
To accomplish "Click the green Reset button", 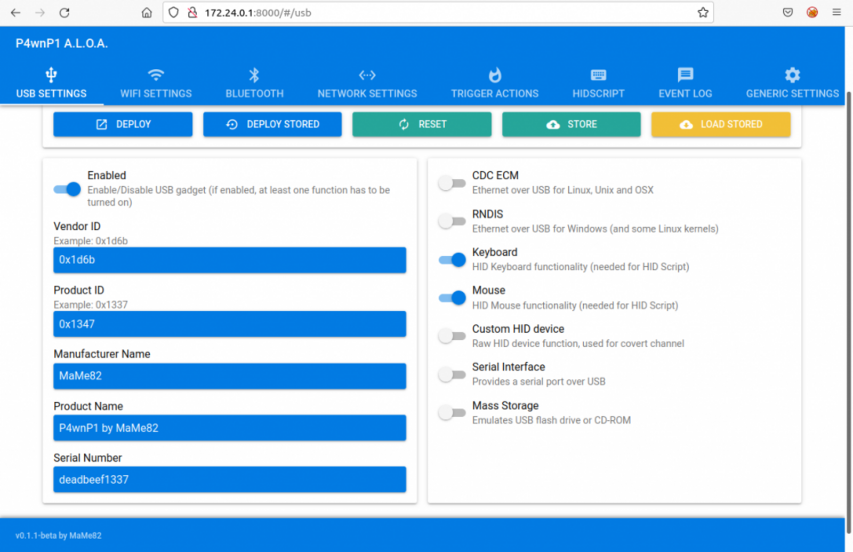I will [422, 124].
